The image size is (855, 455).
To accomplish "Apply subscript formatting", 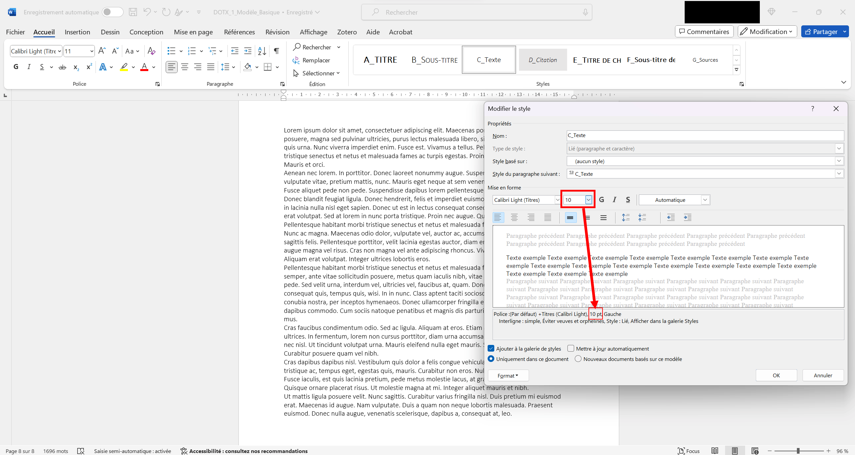I will point(76,67).
